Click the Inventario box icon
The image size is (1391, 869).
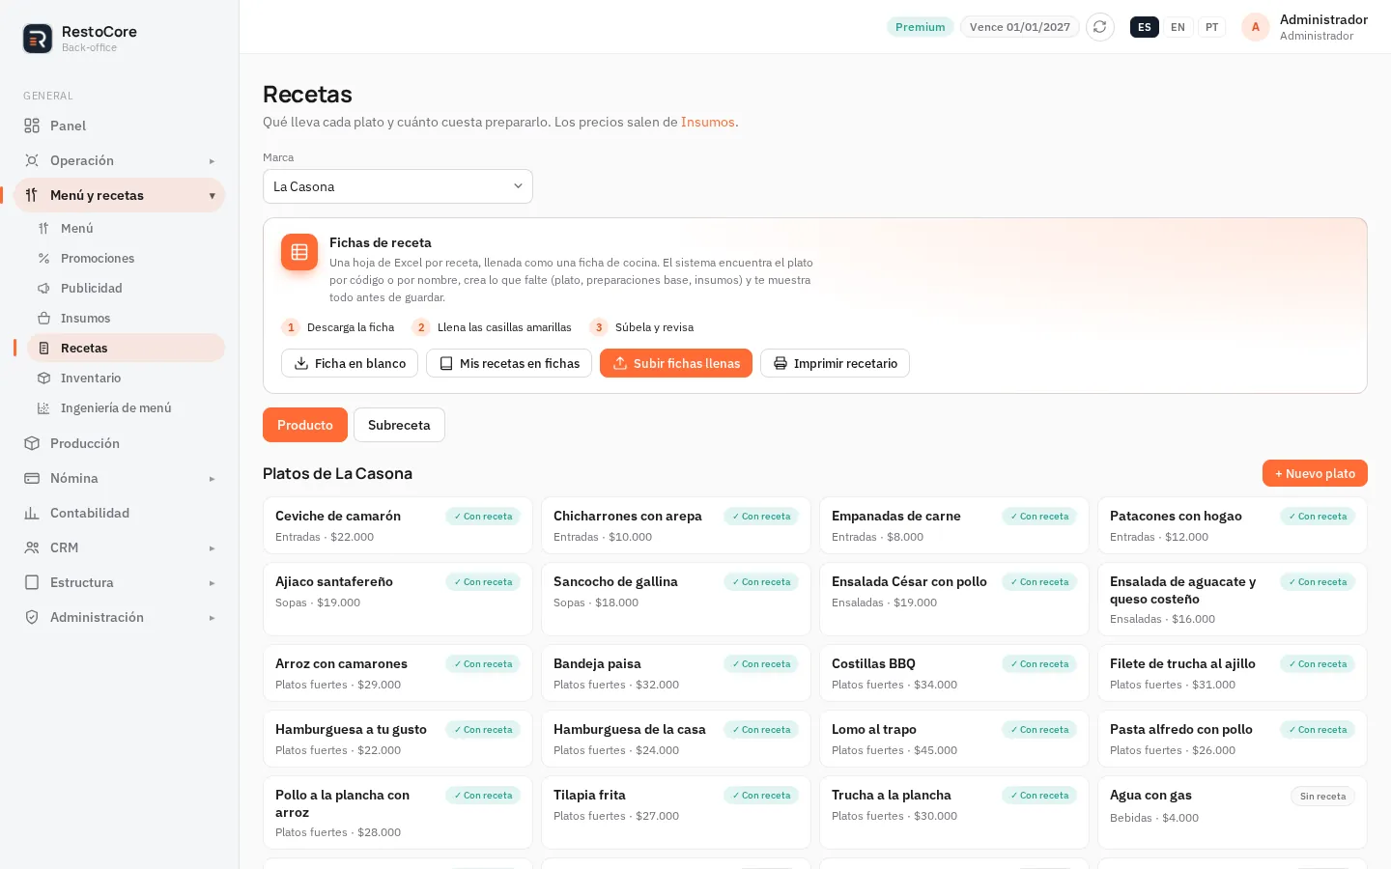[x=43, y=378]
